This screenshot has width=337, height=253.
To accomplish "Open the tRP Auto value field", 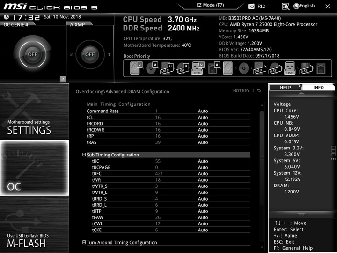I will tap(203, 136).
